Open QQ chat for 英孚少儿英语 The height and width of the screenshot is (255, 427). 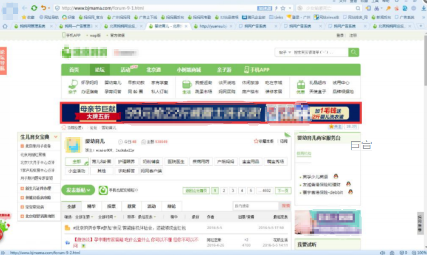click(336, 176)
